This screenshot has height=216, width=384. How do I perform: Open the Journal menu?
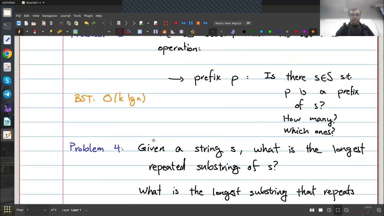click(65, 16)
